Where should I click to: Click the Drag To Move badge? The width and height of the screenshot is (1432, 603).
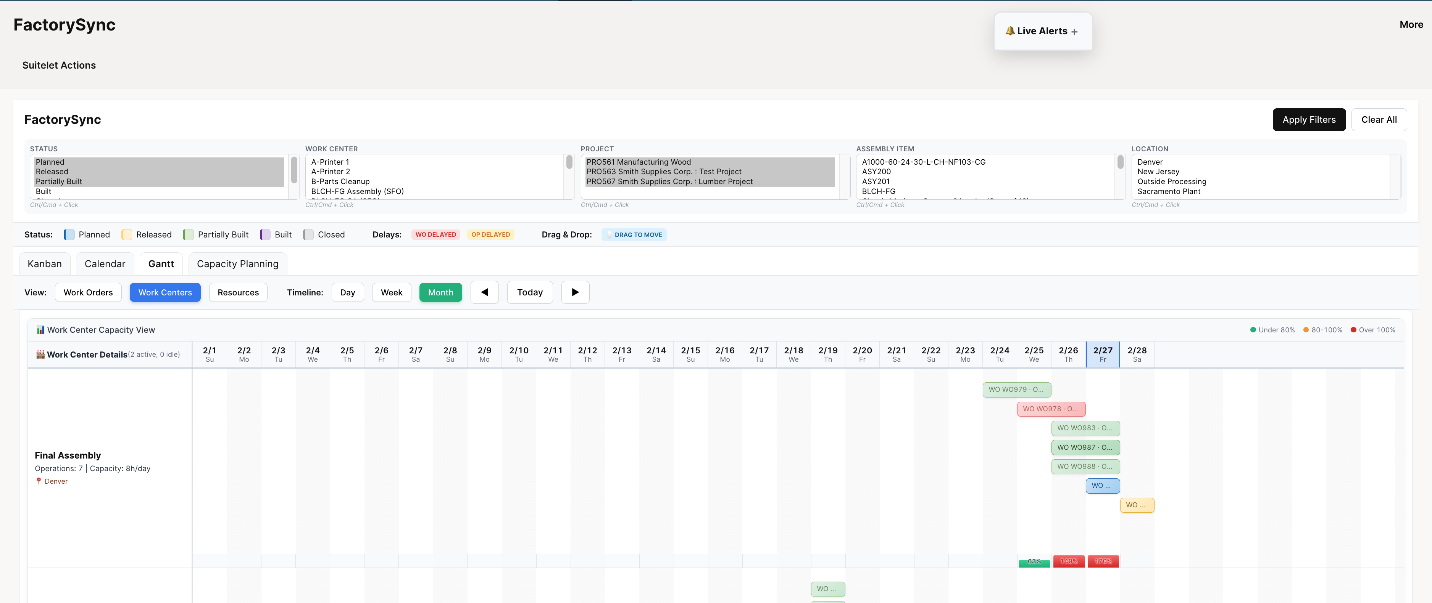tap(634, 235)
